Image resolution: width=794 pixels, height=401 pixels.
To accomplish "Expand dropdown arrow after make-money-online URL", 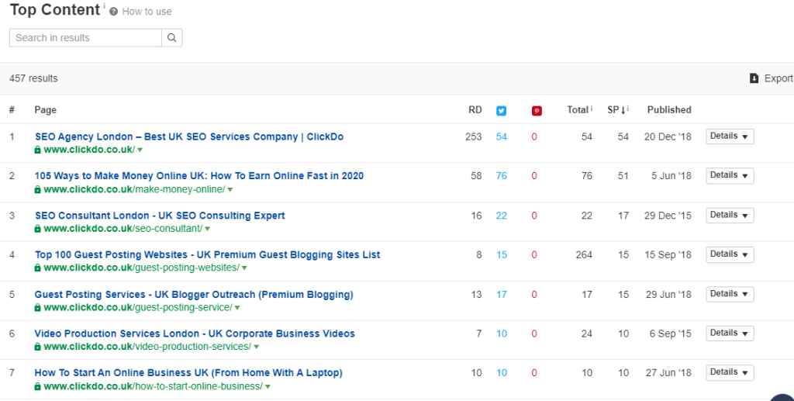I will click(230, 190).
